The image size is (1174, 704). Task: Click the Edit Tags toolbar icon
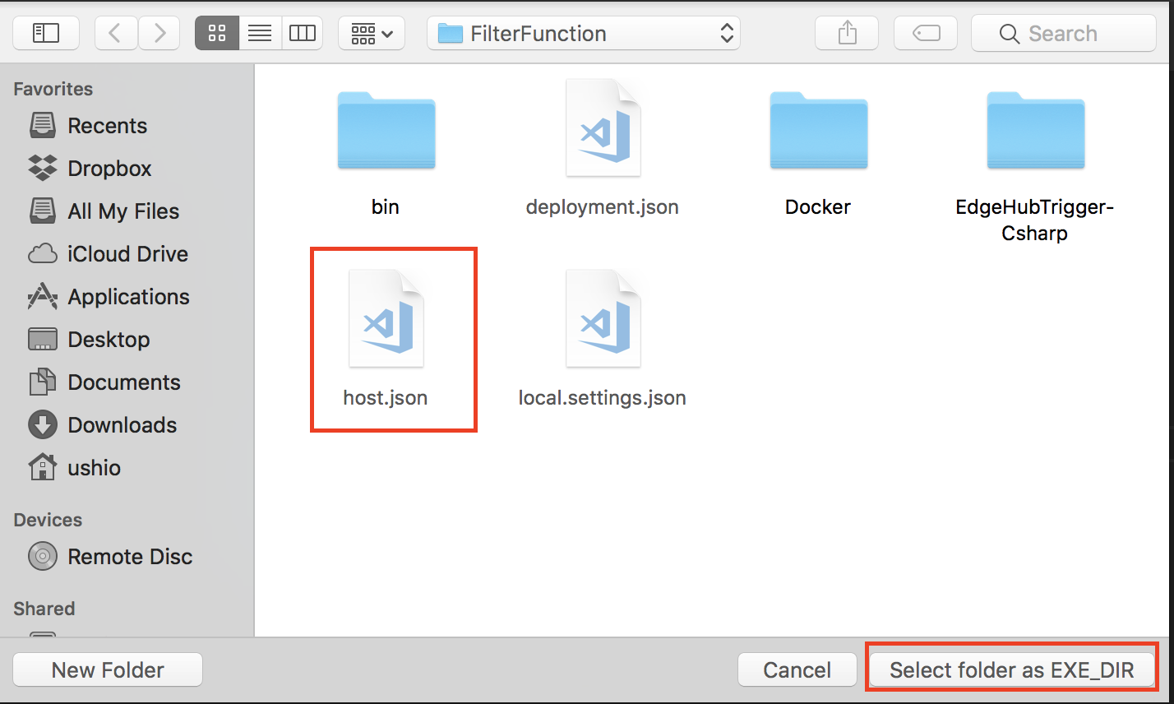pos(927,34)
